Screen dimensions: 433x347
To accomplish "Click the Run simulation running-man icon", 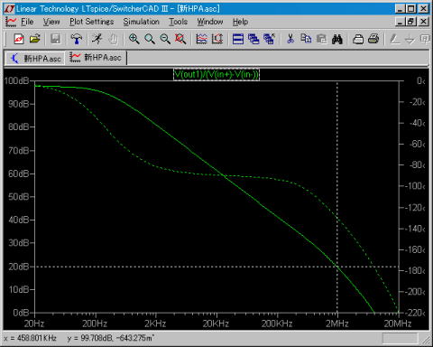I will pyautogui.click(x=97, y=39).
